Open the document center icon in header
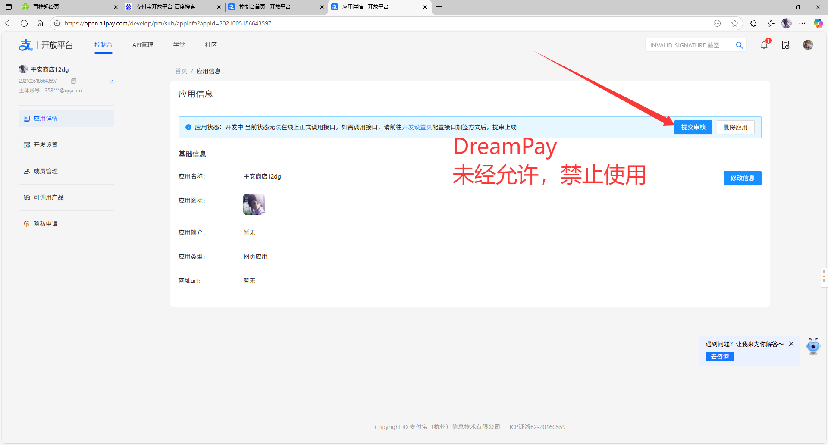 (x=785, y=45)
